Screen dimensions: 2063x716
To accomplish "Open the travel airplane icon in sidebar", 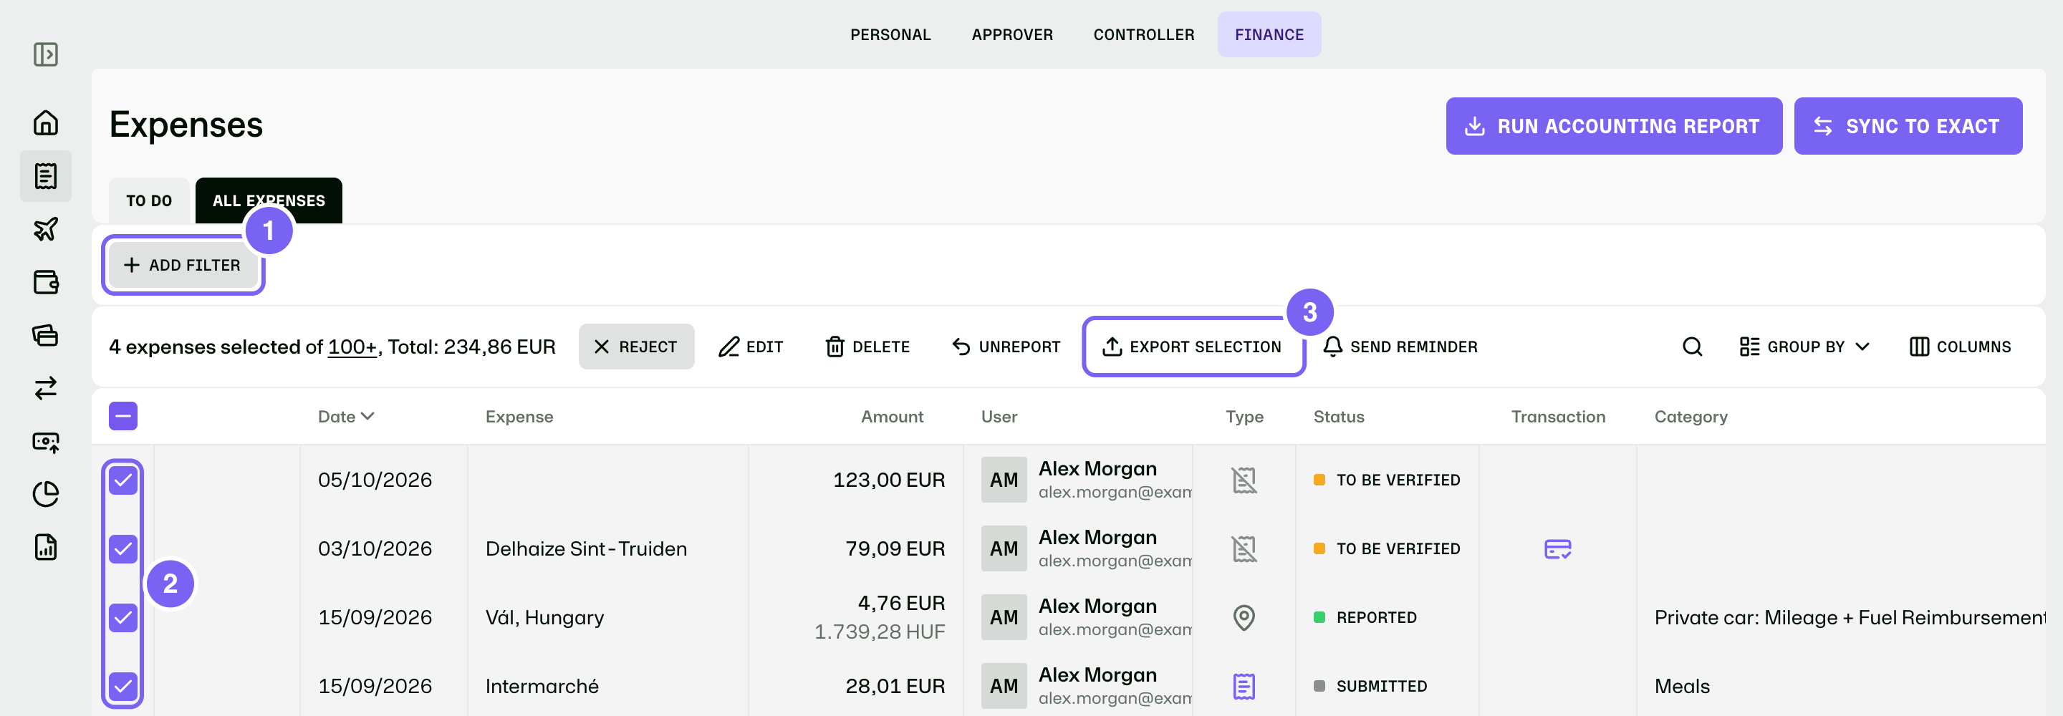I will pyautogui.click(x=46, y=229).
